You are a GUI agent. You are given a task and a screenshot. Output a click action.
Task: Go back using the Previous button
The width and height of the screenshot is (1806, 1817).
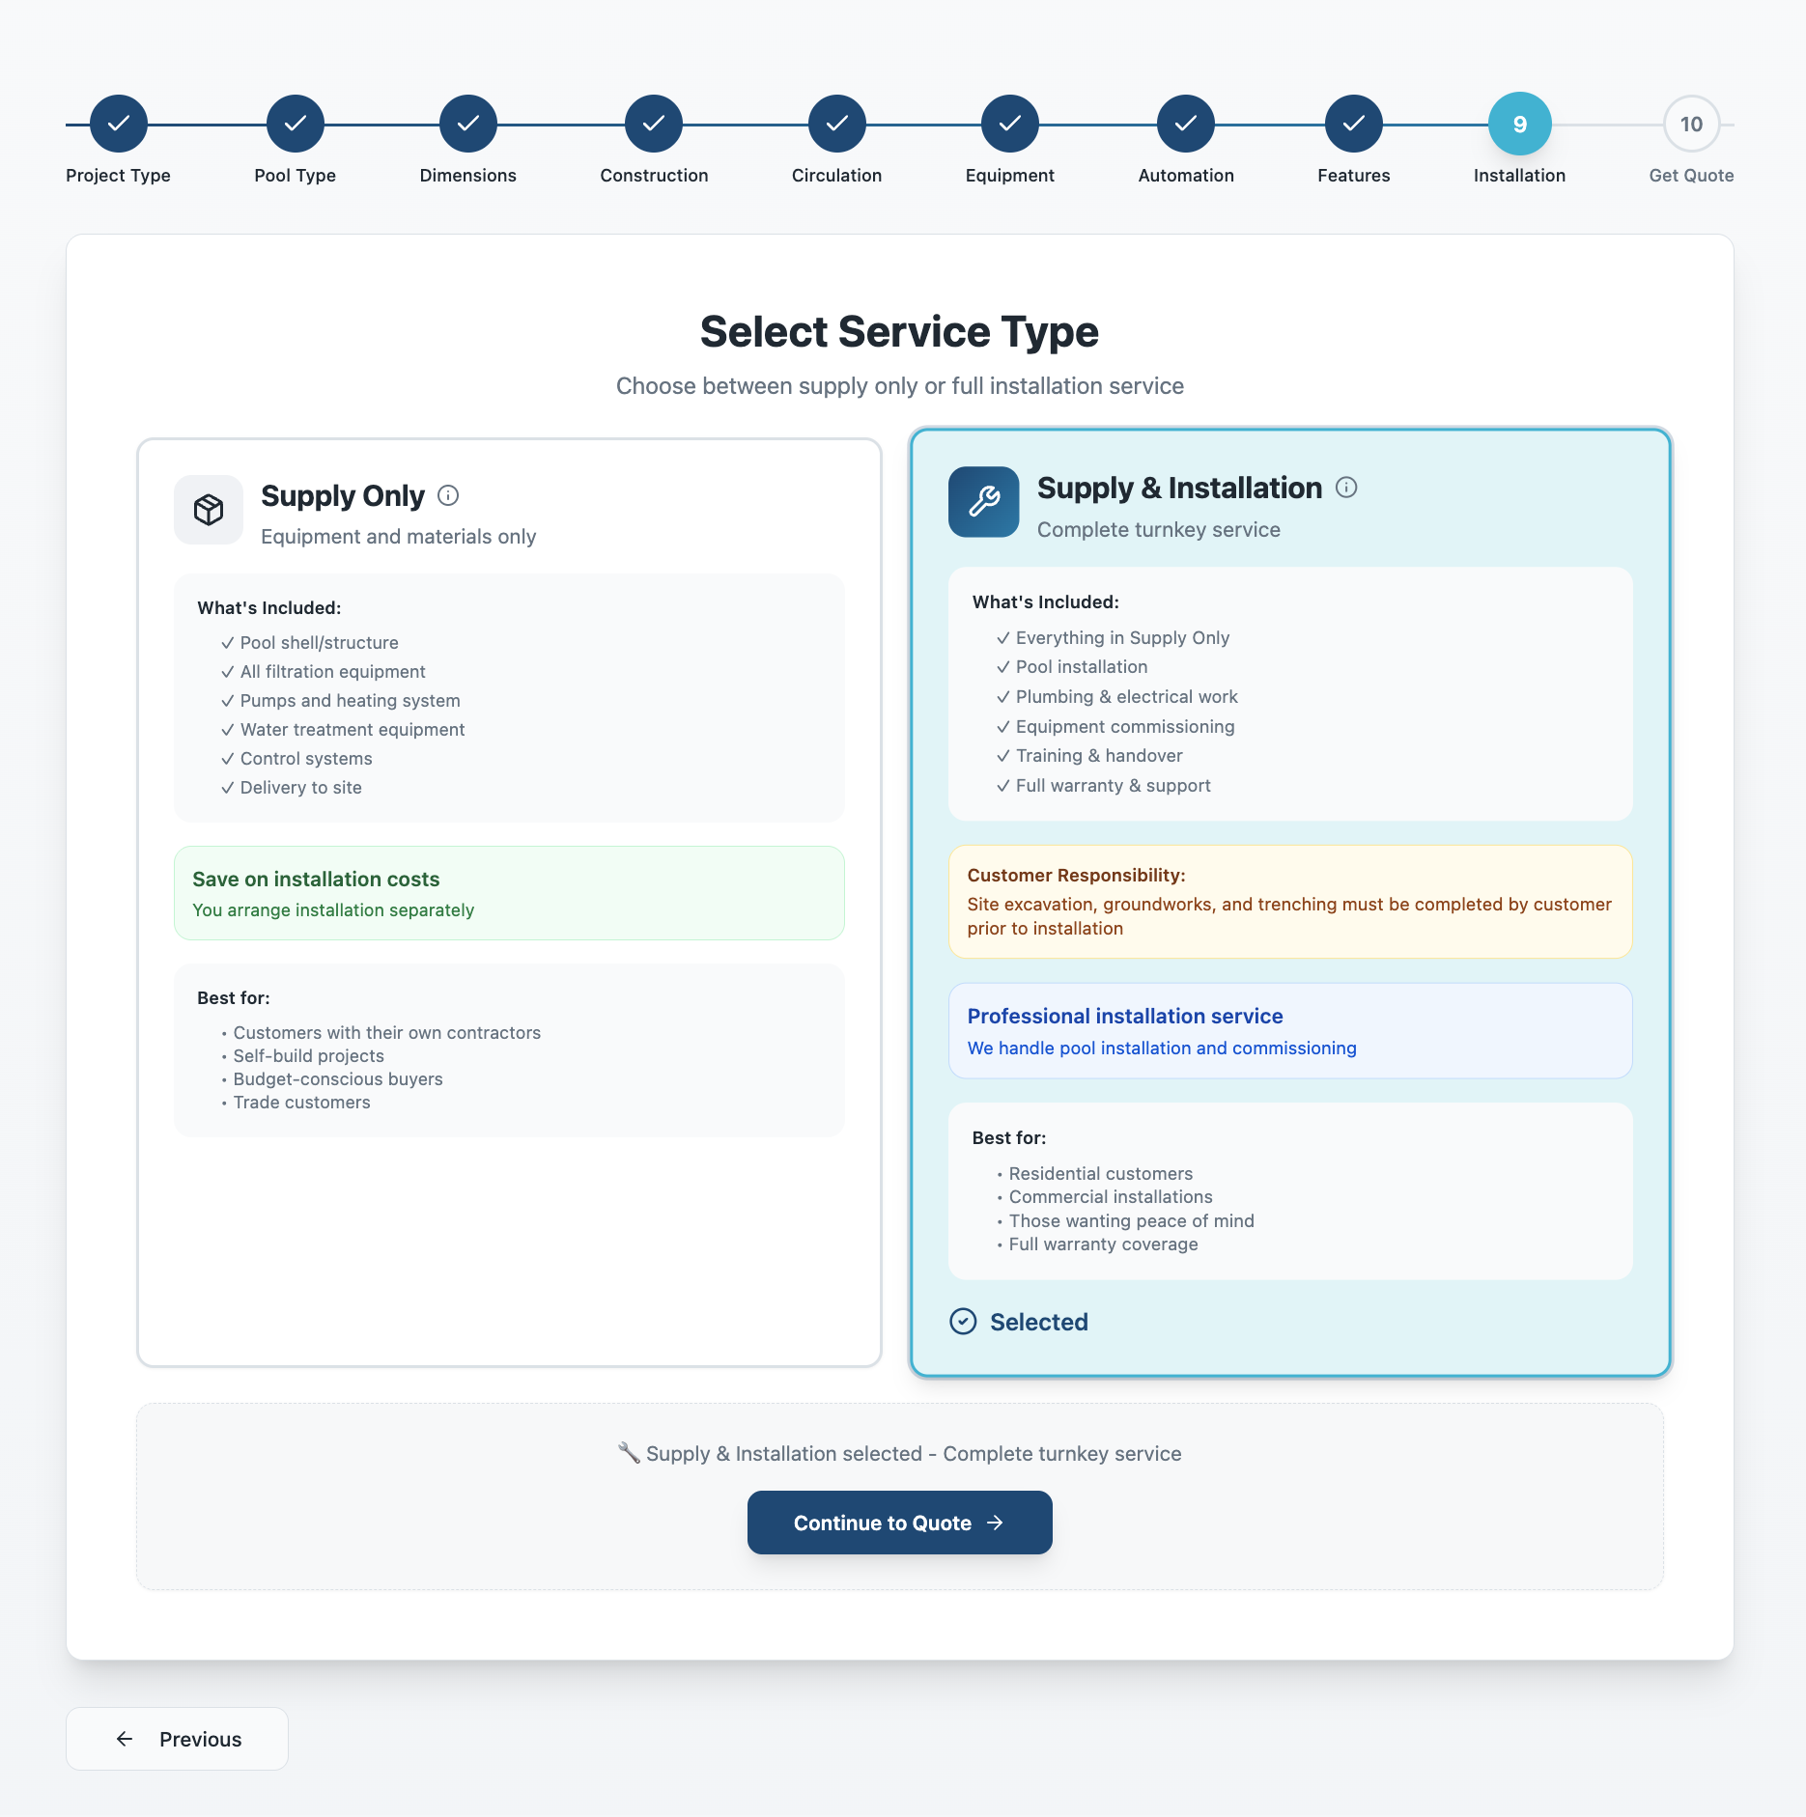[x=176, y=1739]
